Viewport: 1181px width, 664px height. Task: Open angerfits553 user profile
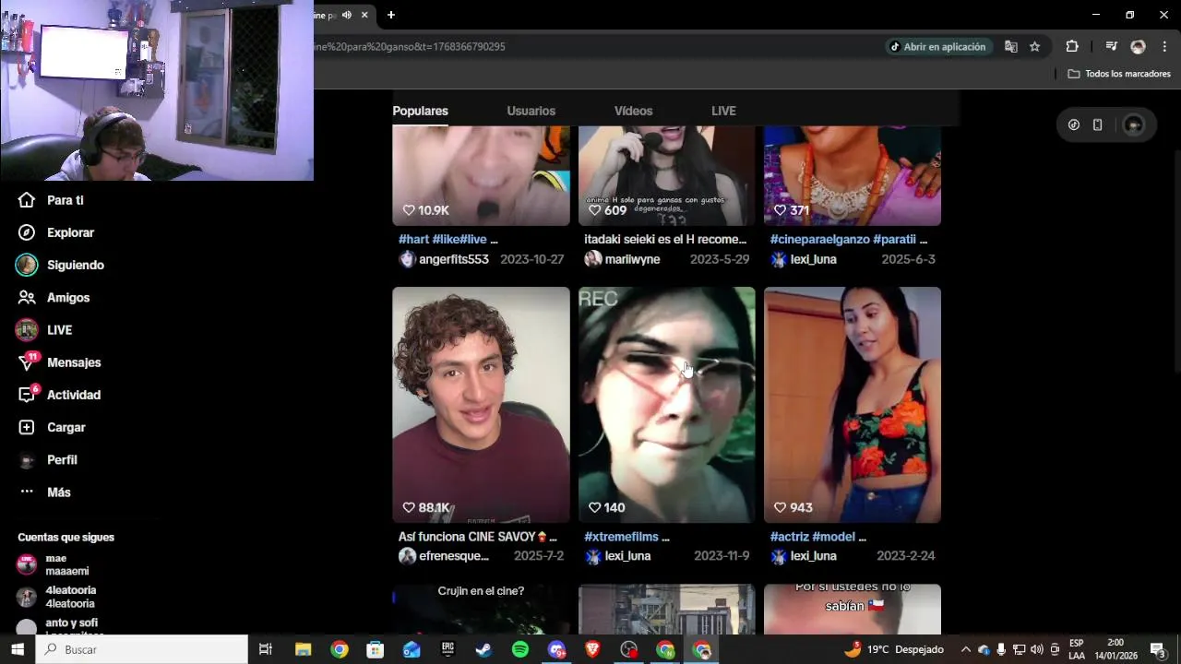coord(444,259)
